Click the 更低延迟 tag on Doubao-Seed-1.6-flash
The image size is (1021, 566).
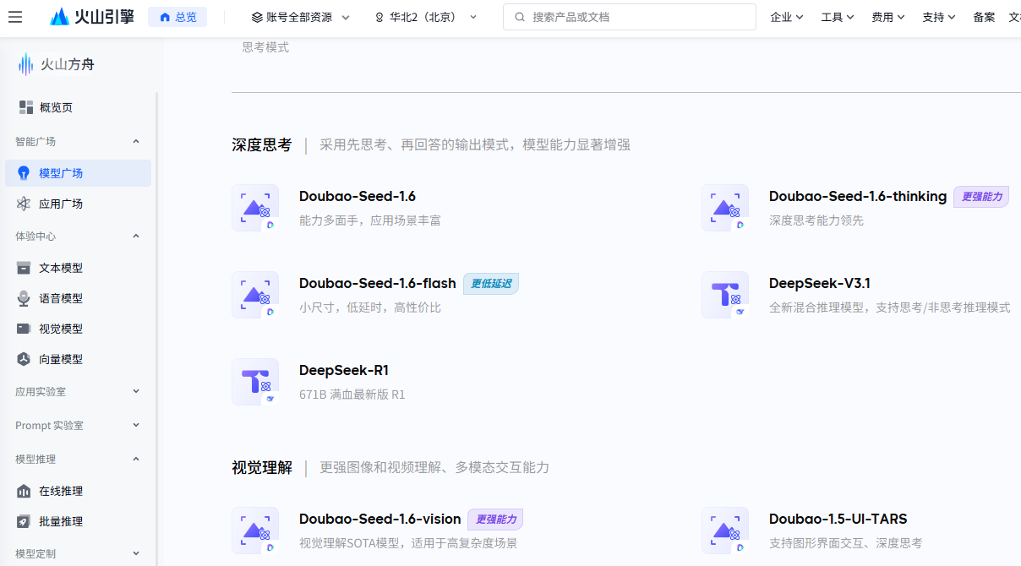[x=491, y=284]
